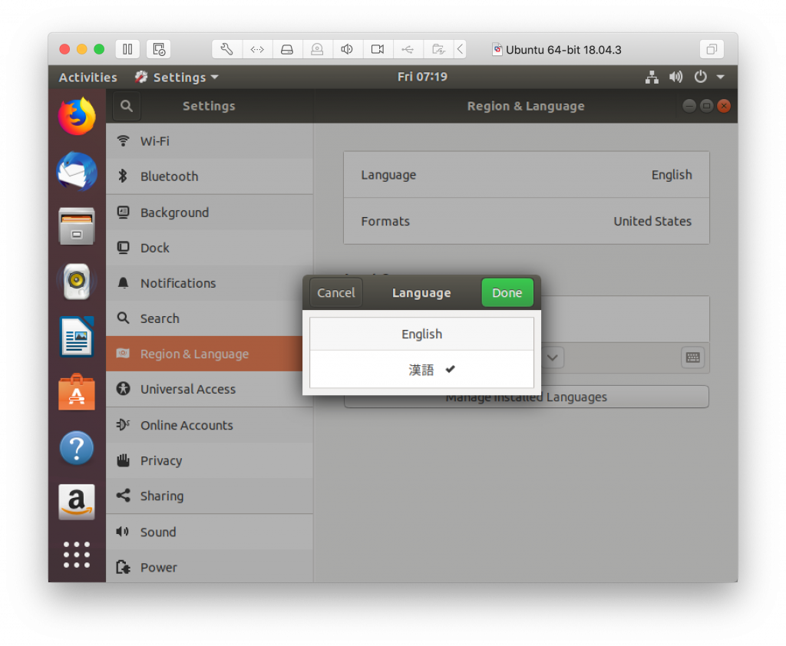Open the VMware snapshot icon

pyautogui.click(x=159, y=49)
